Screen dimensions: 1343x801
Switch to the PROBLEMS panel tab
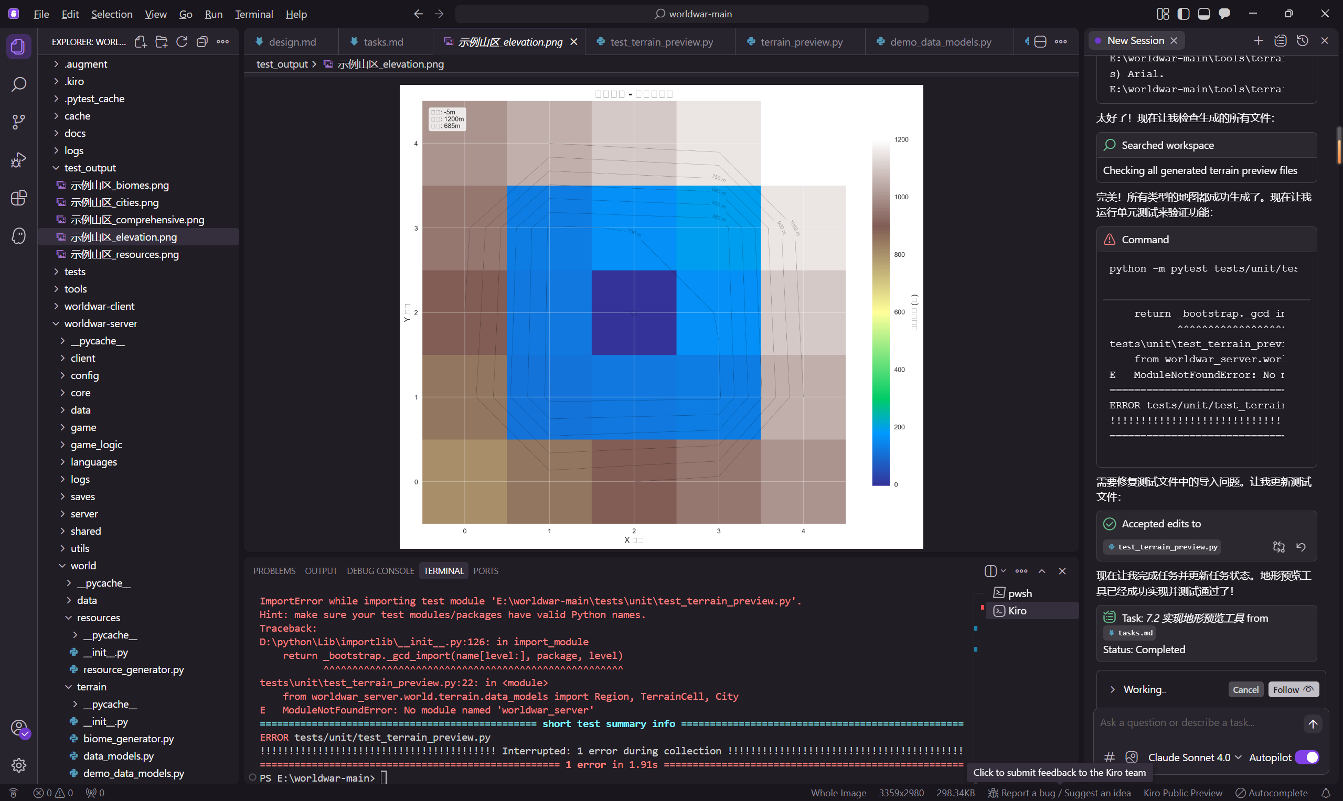(x=274, y=571)
